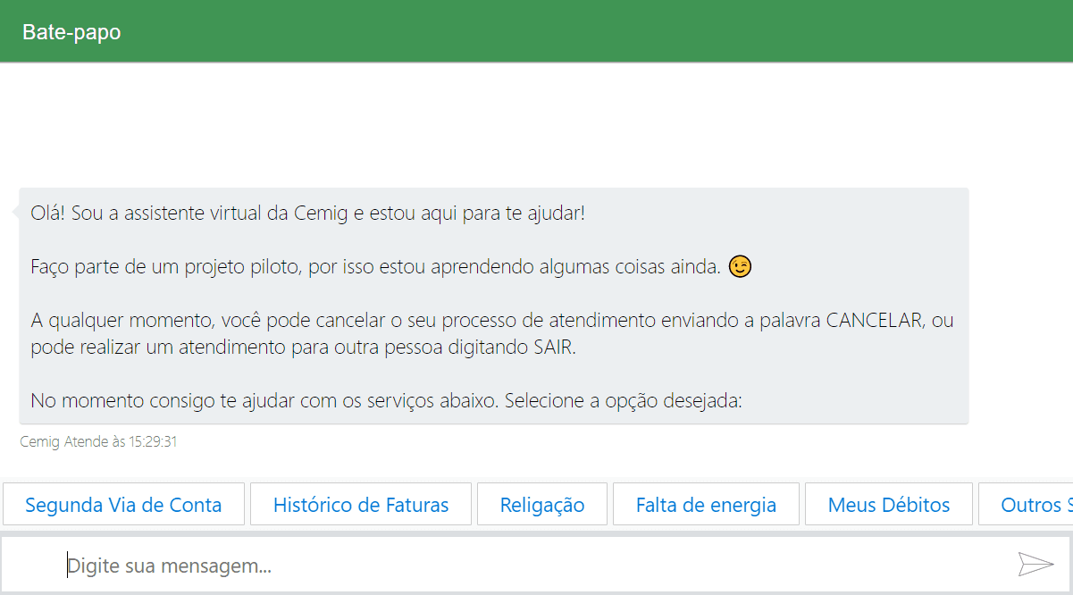Click the blinking cursor in the message box
This screenshot has width=1073, height=595.
[67, 564]
